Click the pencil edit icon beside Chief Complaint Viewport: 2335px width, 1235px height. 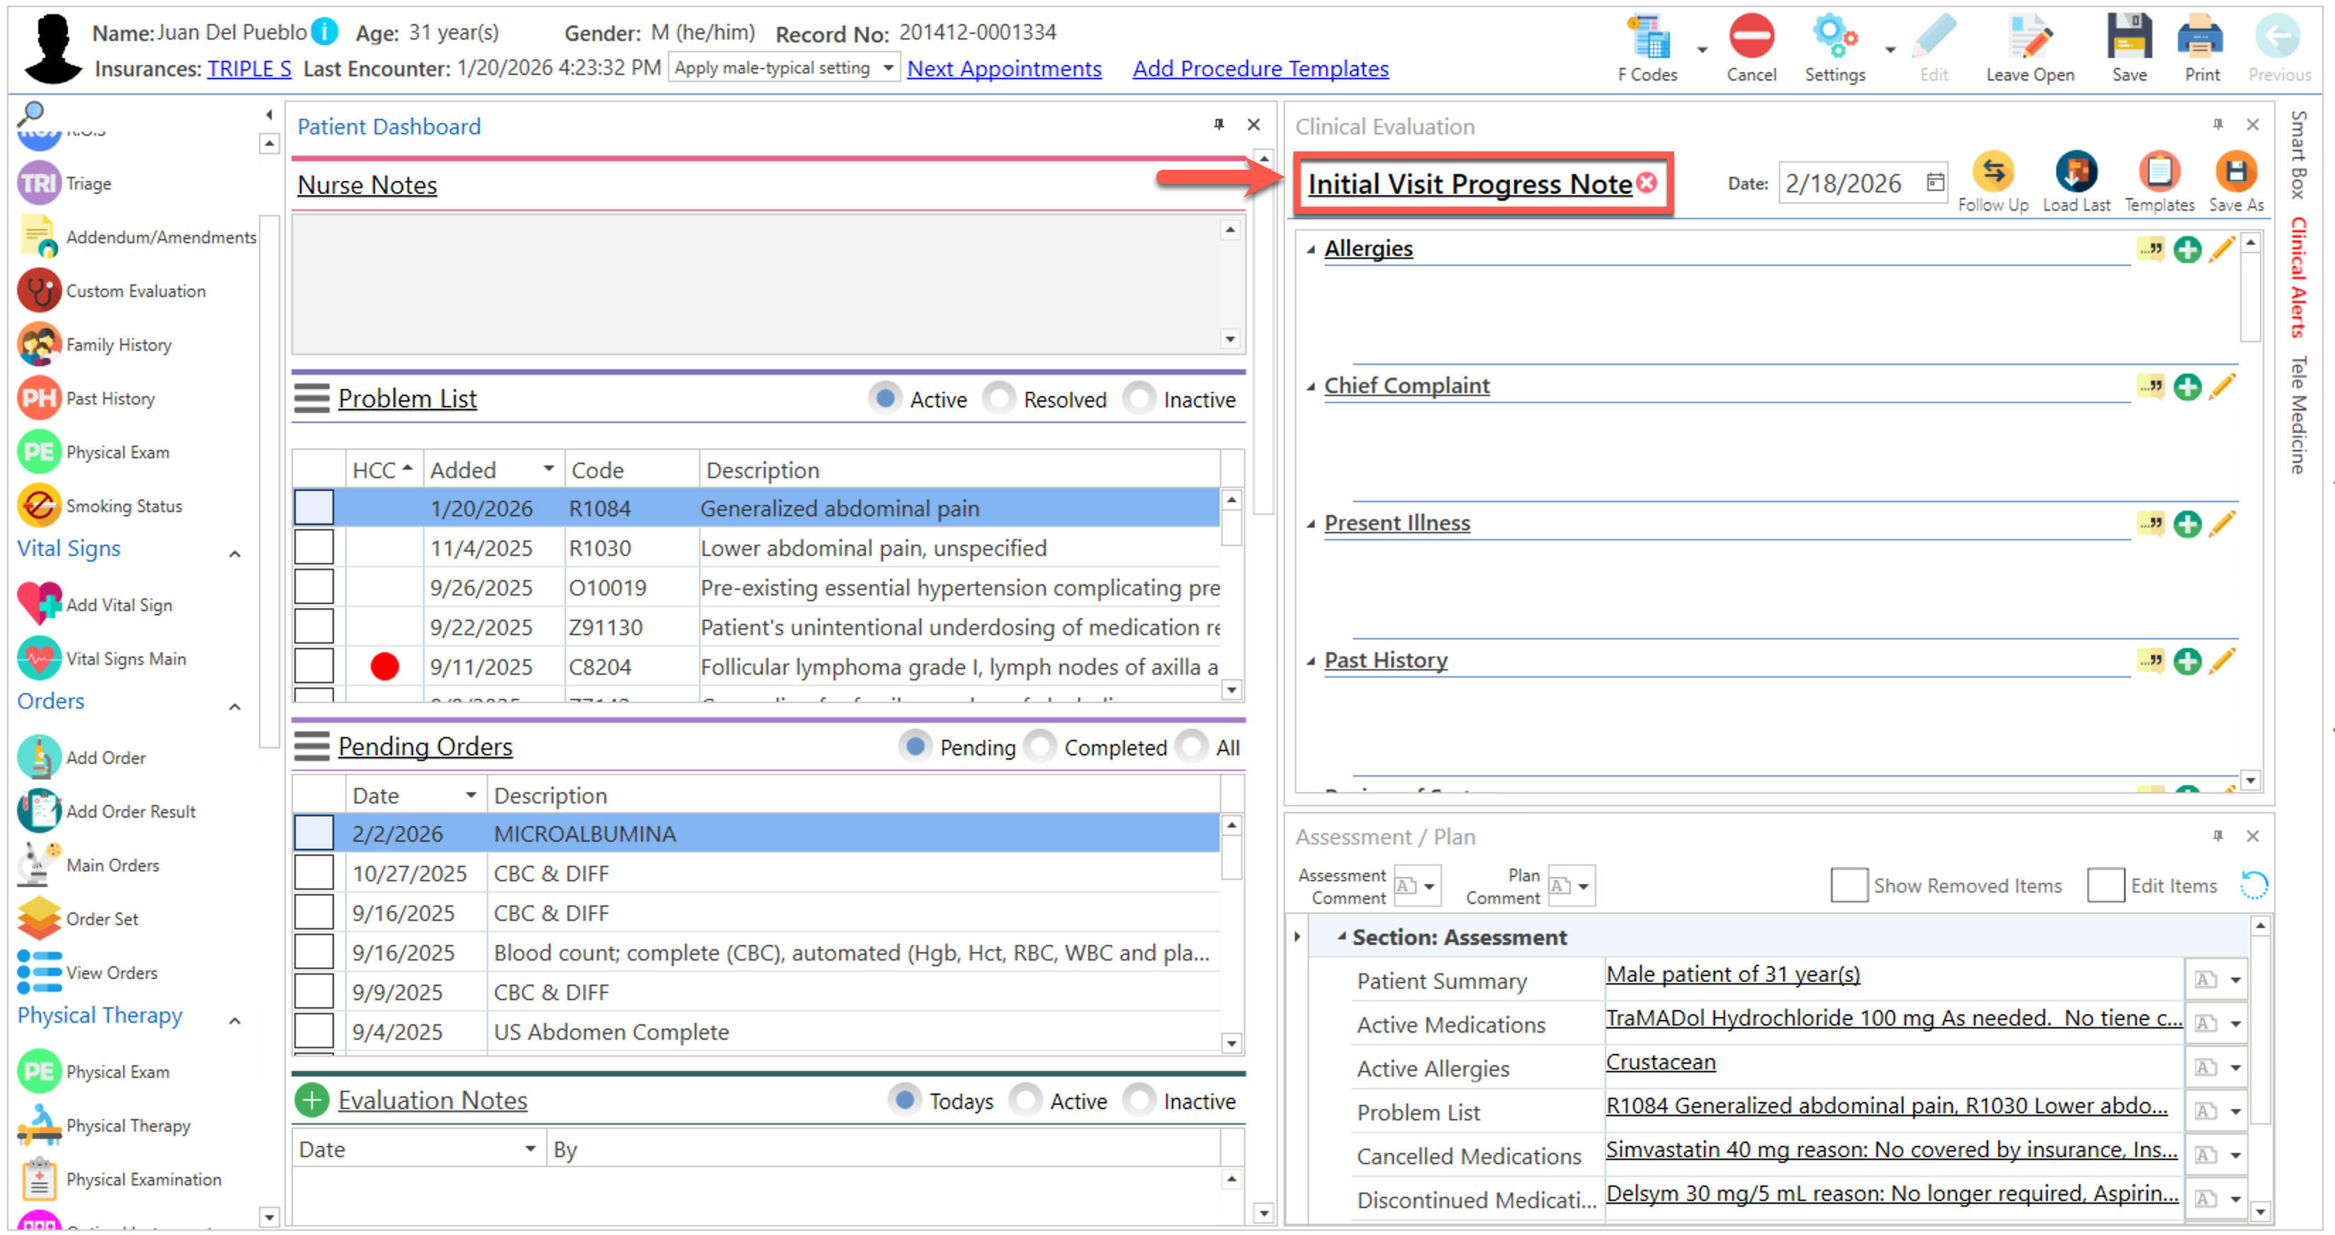click(2222, 387)
